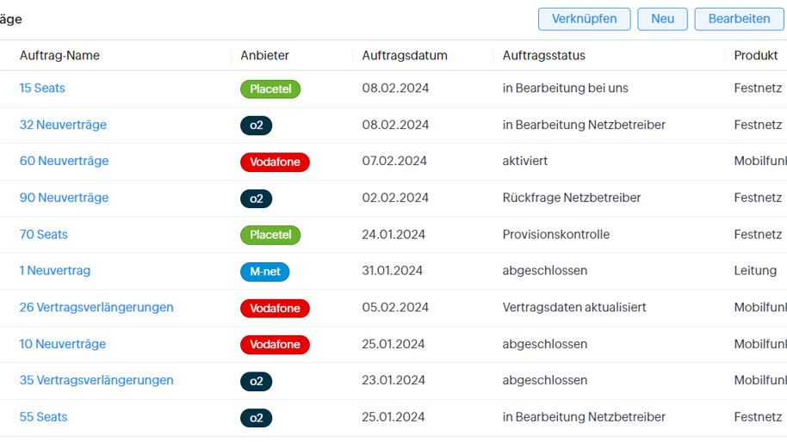The width and height of the screenshot is (787, 442).
Task: Click the green Placetel badge for 15 Seats
Action: tap(270, 89)
